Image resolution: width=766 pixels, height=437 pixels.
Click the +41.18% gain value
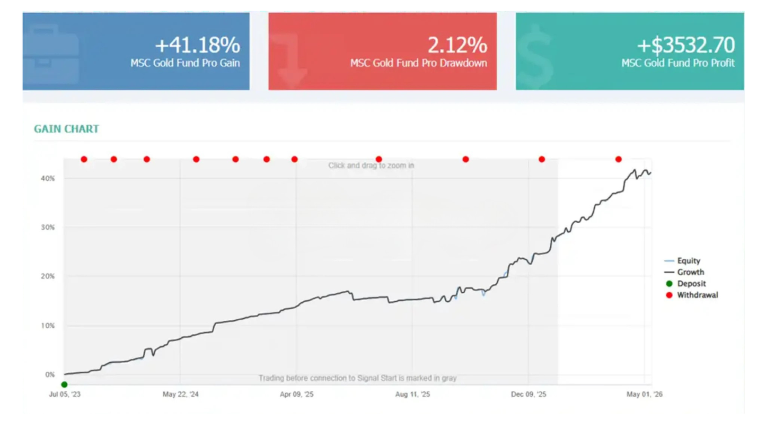(197, 45)
